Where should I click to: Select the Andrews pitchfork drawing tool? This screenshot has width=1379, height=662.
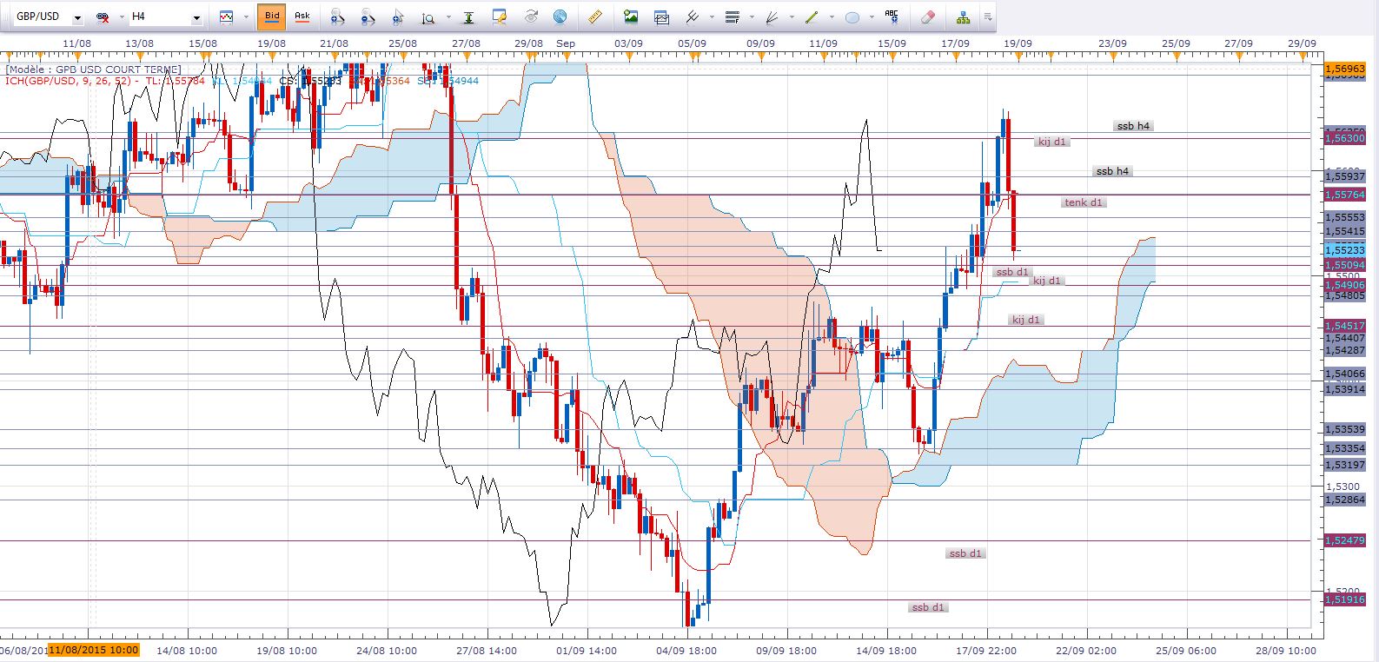tap(693, 17)
